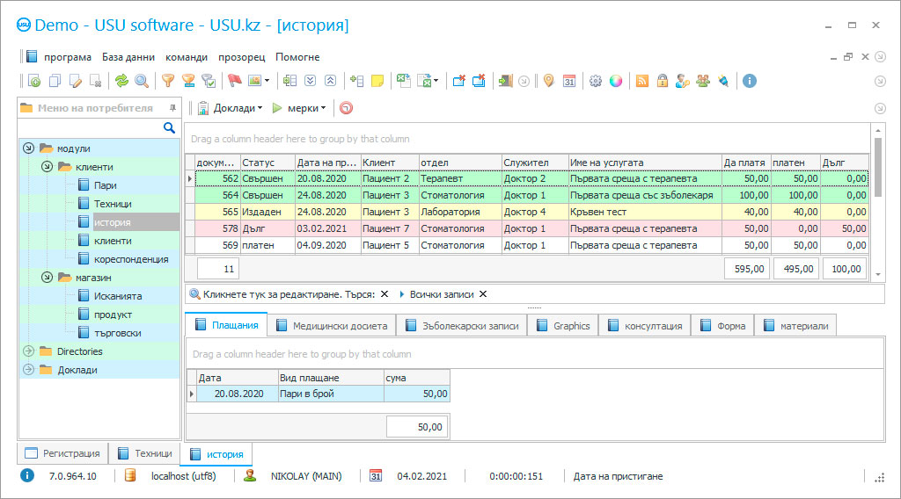Open the color wheel theme picker
The width and height of the screenshot is (901, 499).
(616, 81)
